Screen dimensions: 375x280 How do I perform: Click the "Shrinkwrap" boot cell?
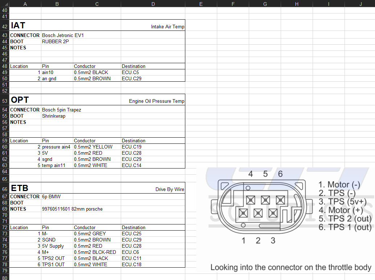pos(57,116)
